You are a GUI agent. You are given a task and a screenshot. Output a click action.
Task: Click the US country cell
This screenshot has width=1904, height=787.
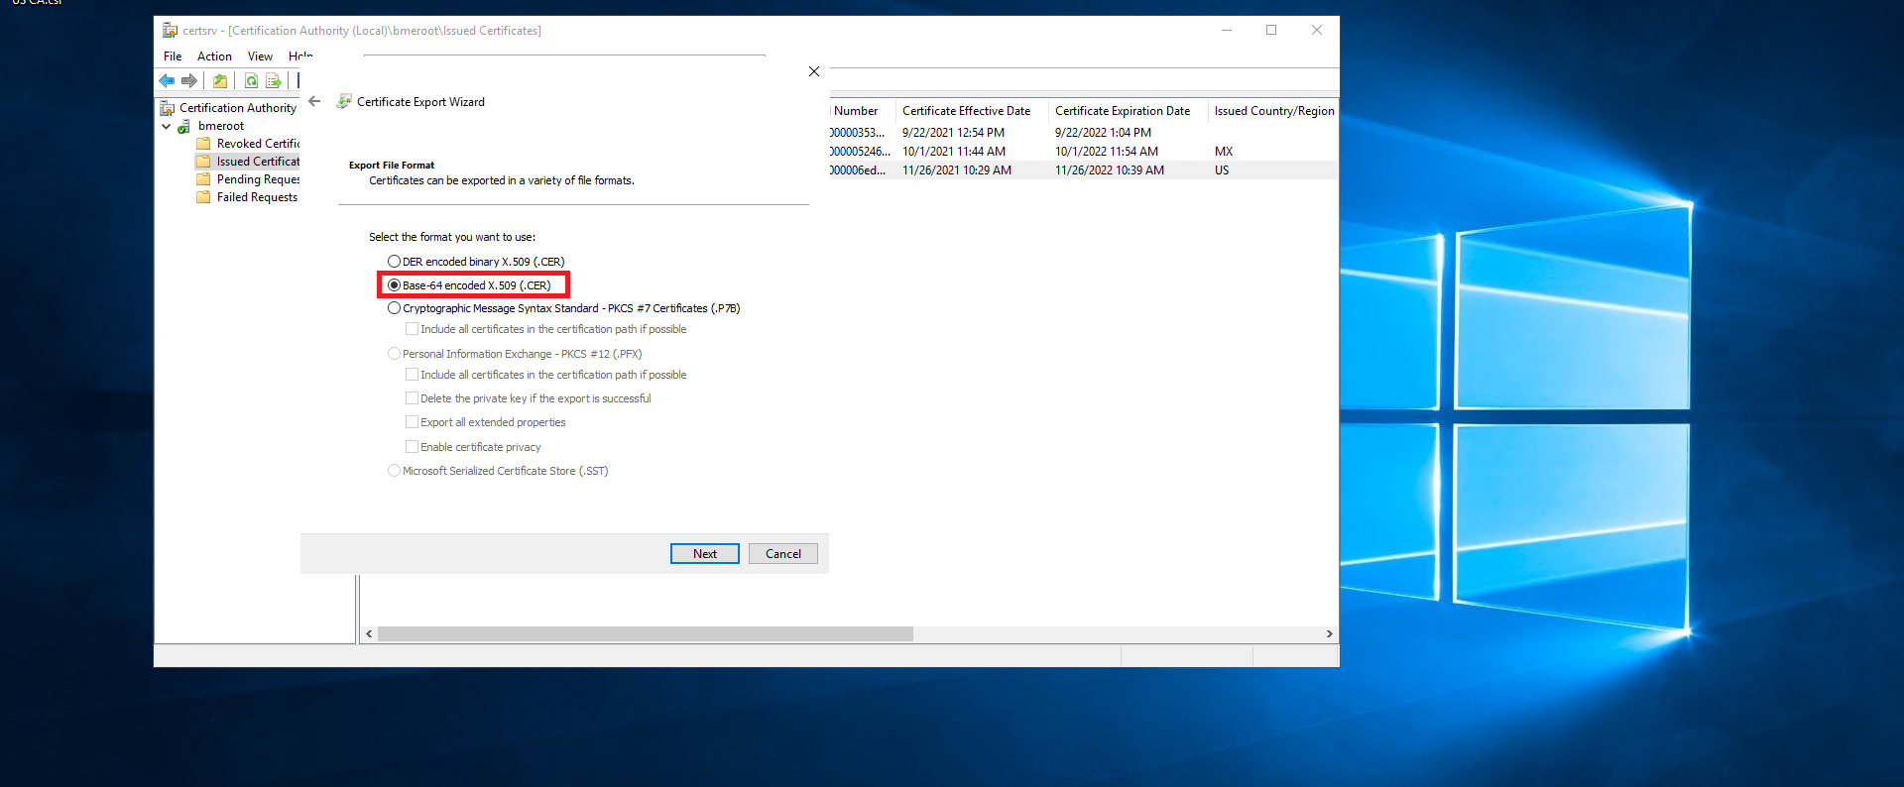point(1222,170)
